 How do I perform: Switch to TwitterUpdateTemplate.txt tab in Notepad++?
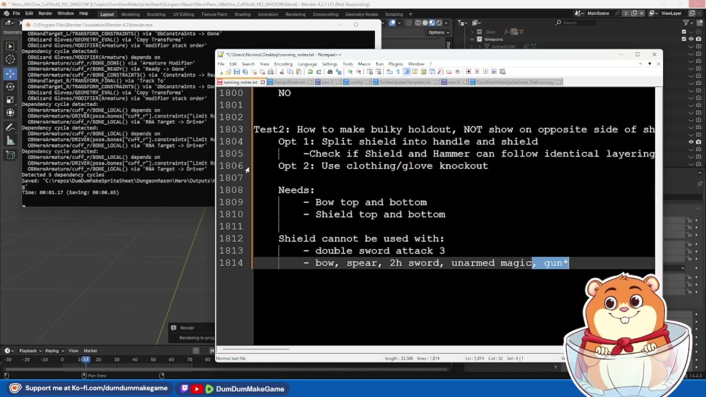click(405, 82)
